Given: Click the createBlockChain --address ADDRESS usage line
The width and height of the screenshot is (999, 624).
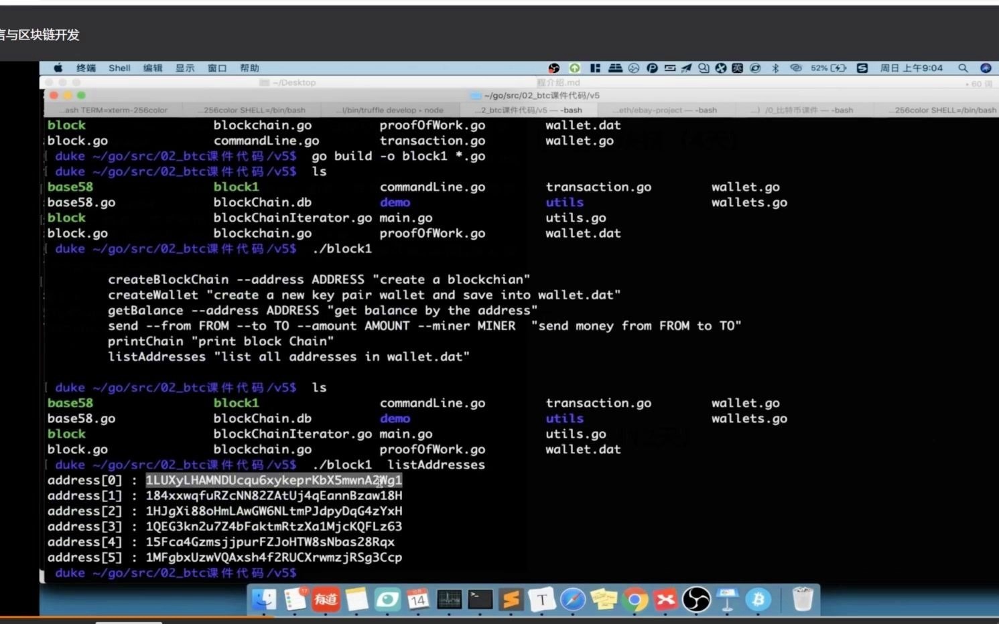Looking at the screenshot, I should coord(319,279).
